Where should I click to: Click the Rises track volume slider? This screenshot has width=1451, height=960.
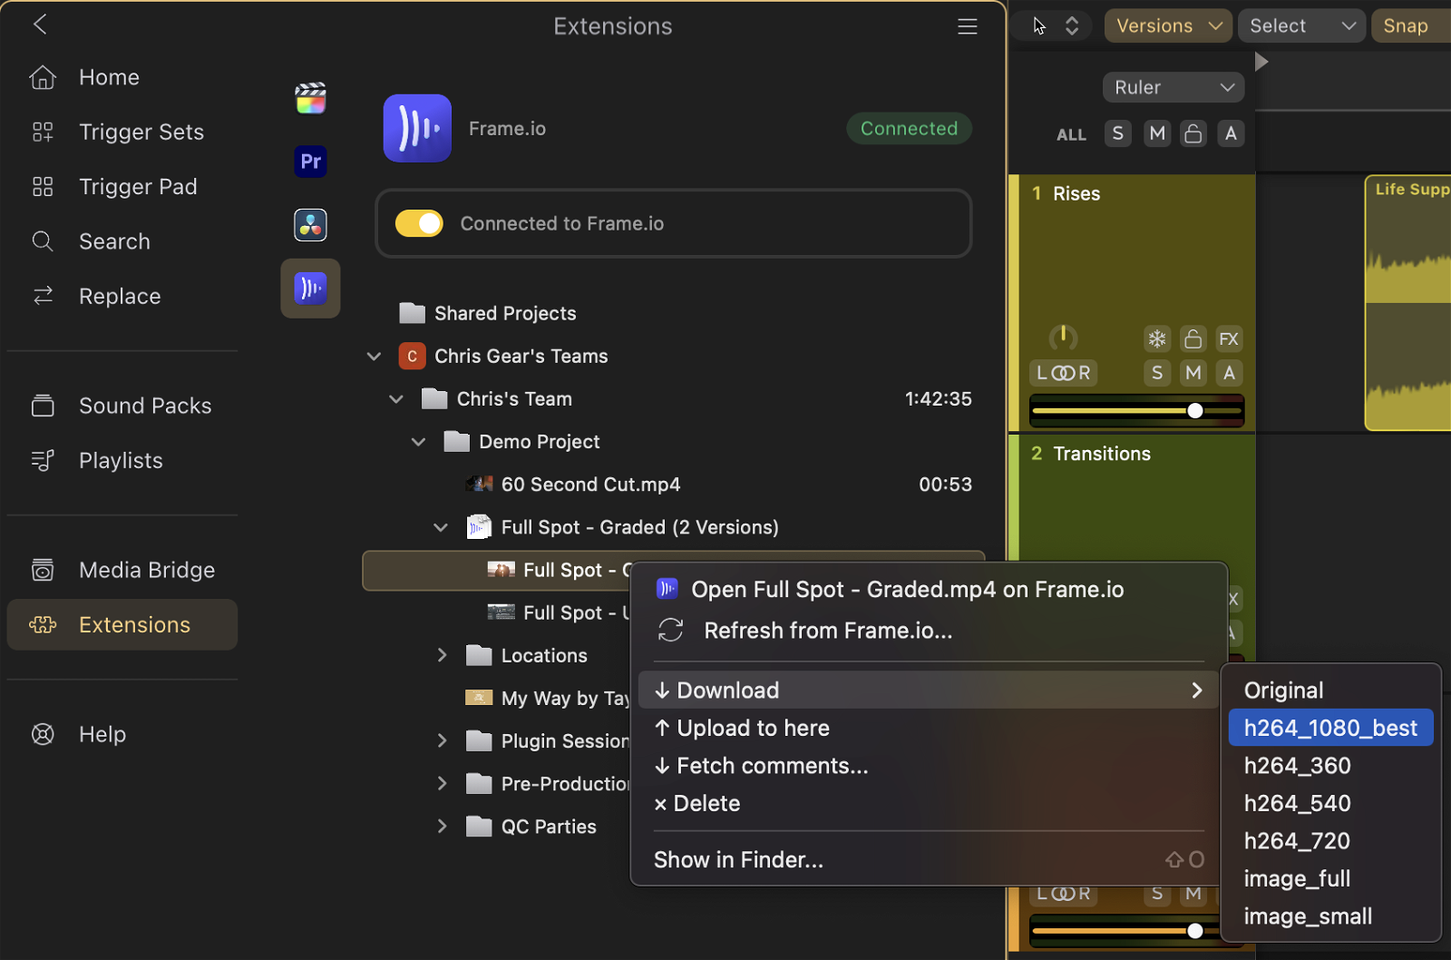click(x=1137, y=411)
